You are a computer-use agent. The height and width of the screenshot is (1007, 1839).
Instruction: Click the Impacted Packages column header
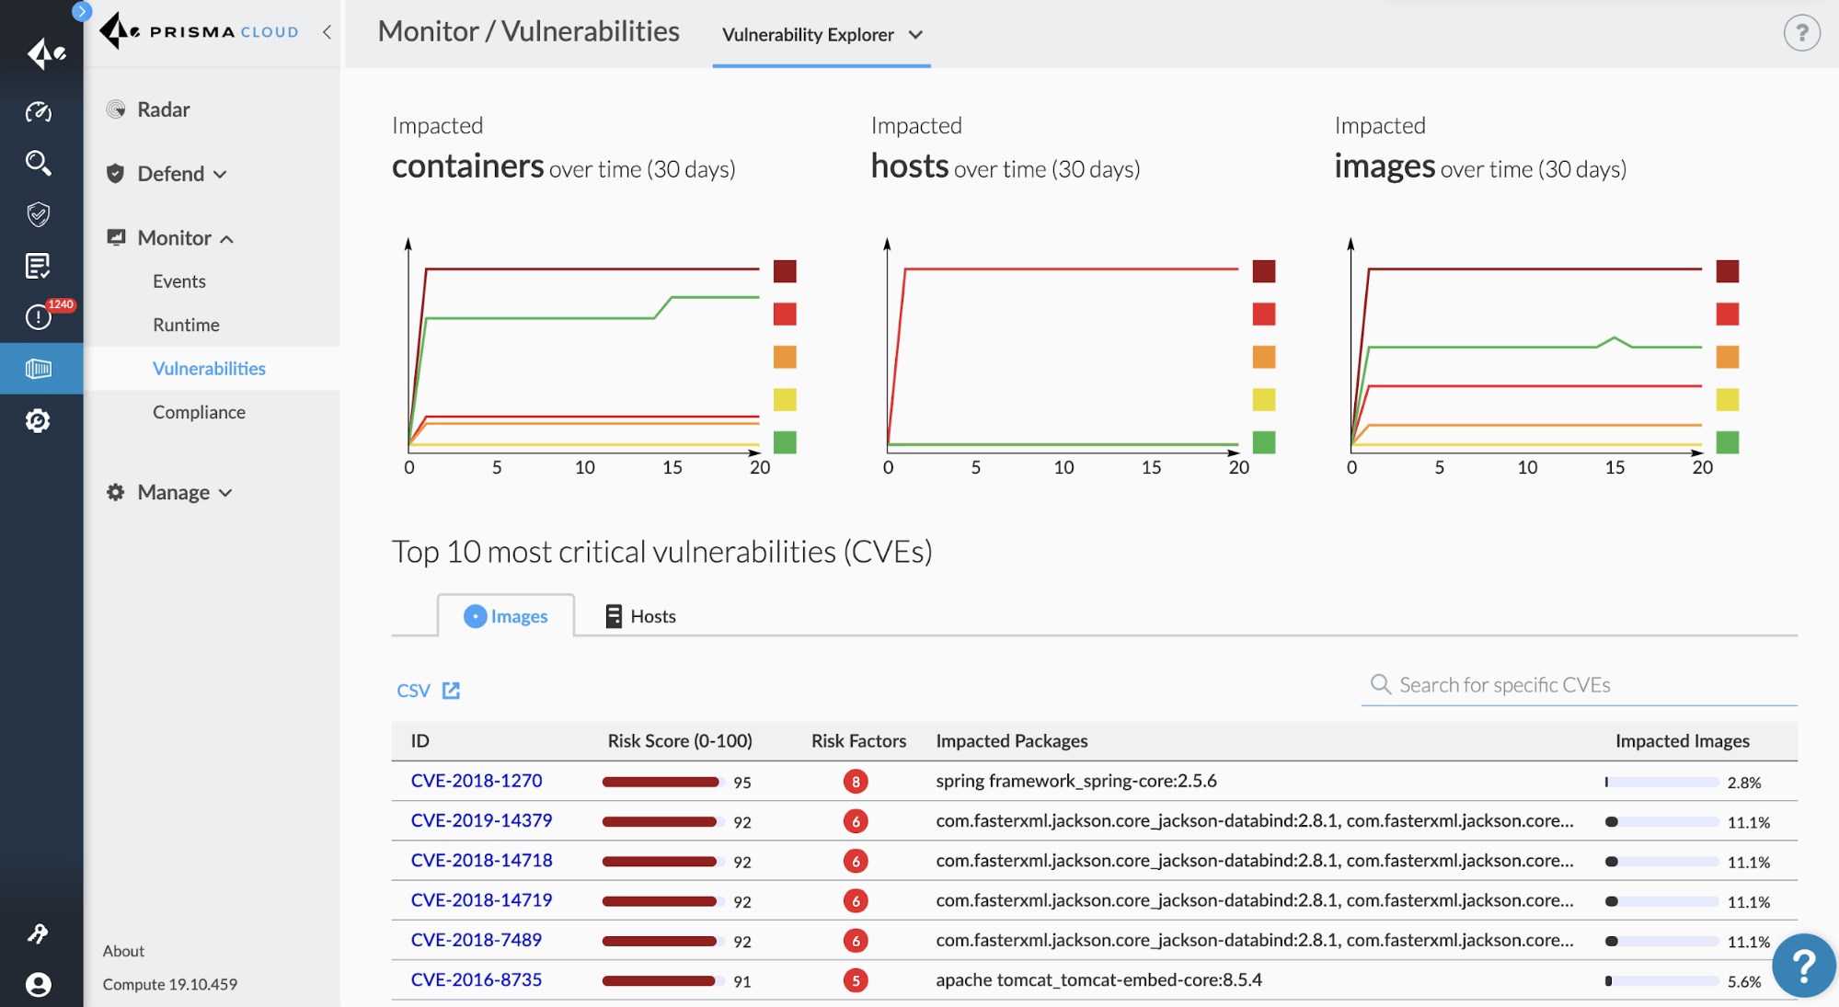pyautogui.click(x=1011, y=741)
